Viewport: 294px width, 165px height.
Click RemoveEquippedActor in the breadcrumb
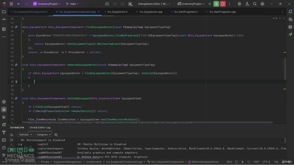pos(204,162)
